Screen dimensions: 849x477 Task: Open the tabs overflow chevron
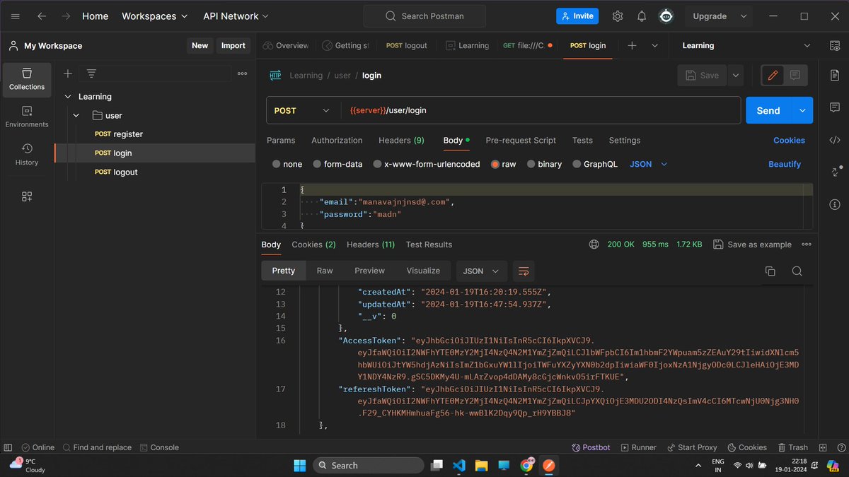point(655,45)
